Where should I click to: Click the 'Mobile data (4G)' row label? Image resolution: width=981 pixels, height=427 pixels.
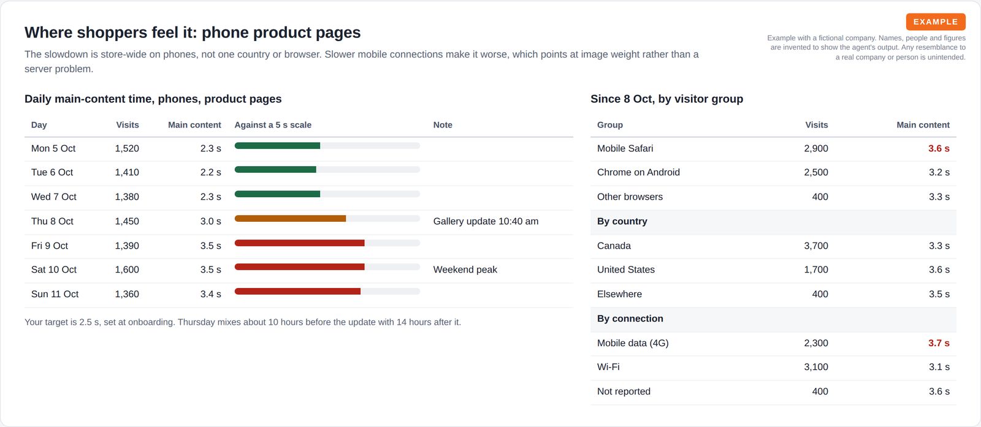(x=633, y=343)
